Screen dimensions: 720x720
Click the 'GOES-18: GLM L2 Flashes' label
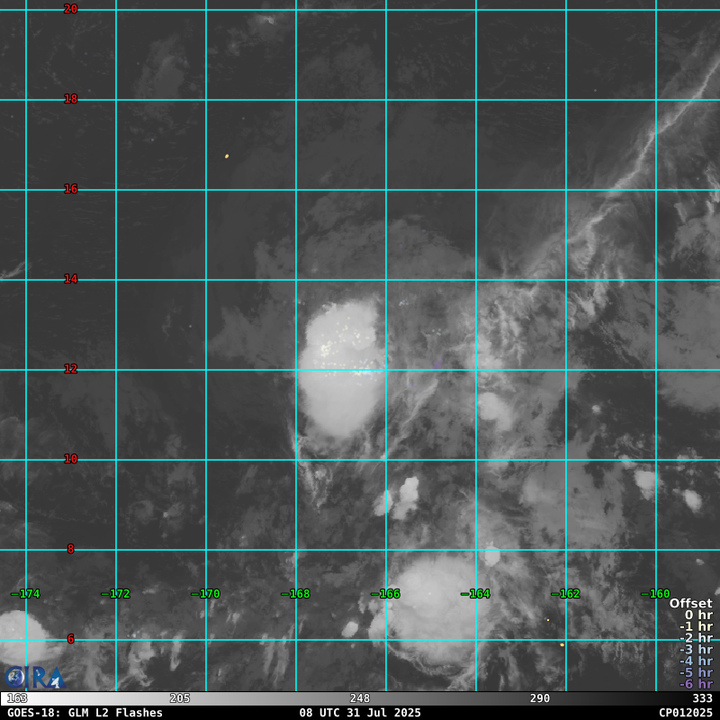click(x=85, y=713)
